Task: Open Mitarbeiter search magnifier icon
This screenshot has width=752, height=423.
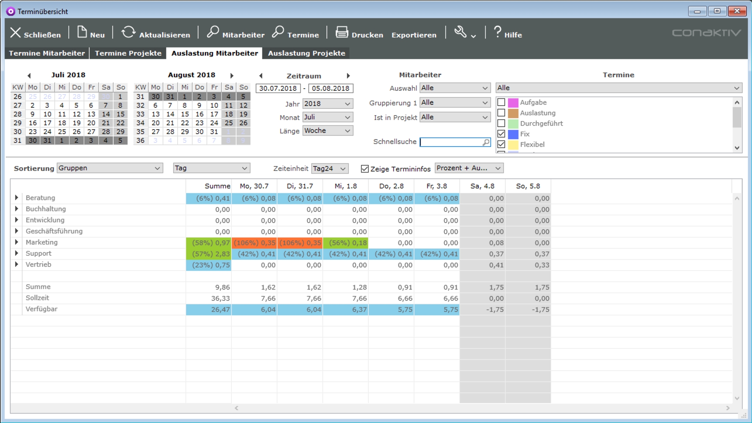Action: 213,32
